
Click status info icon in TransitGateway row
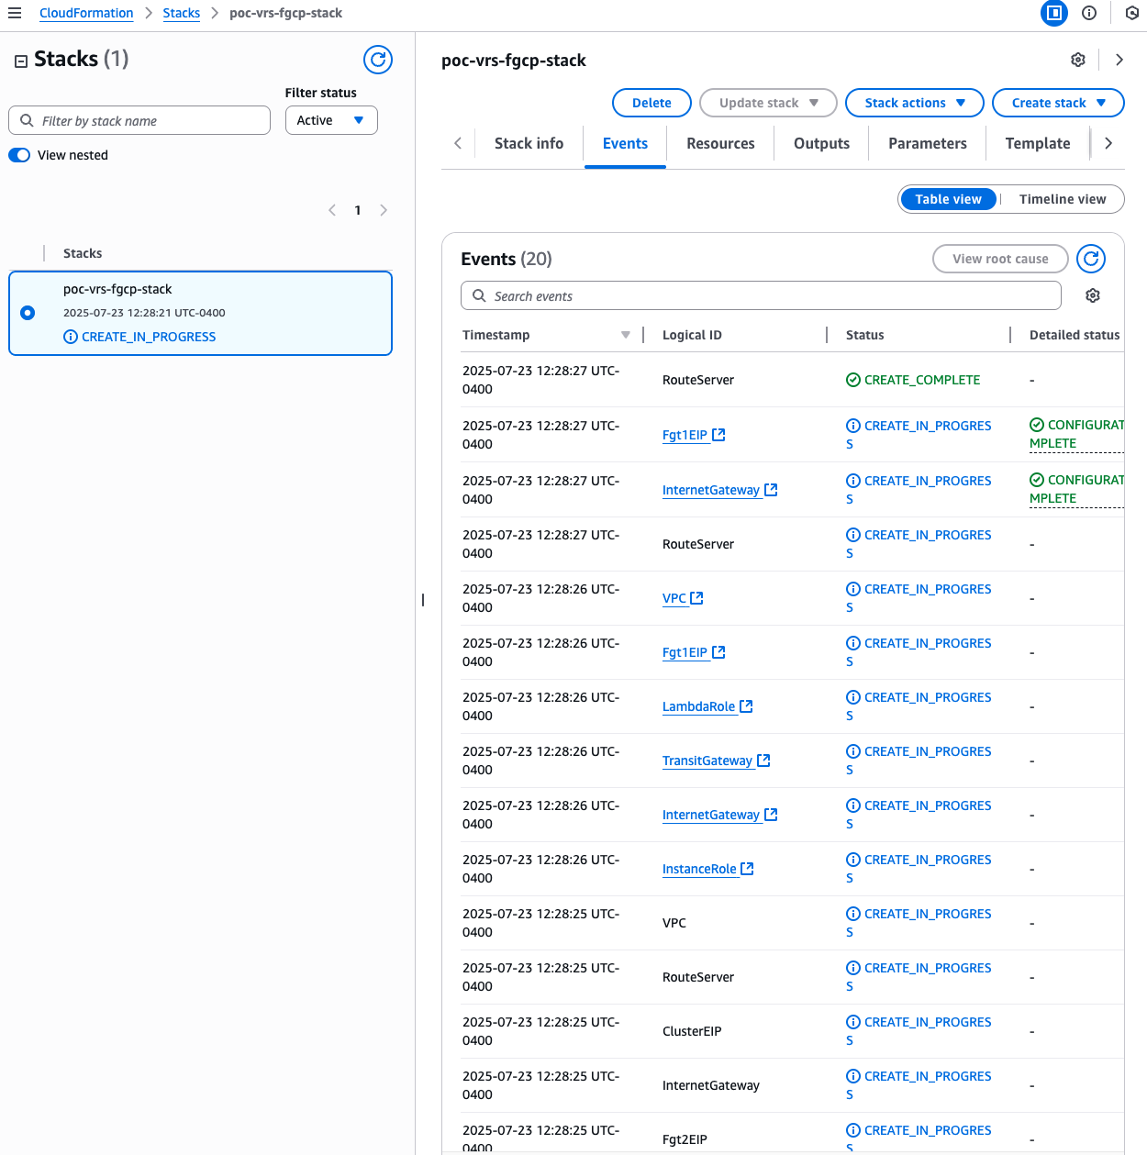coord(853,751)
